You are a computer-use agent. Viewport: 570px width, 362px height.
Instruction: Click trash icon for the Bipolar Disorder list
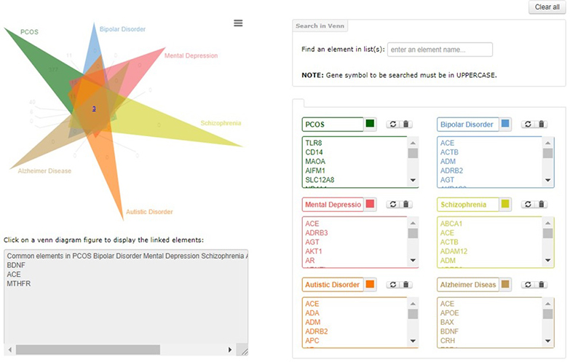coord(541,125)
